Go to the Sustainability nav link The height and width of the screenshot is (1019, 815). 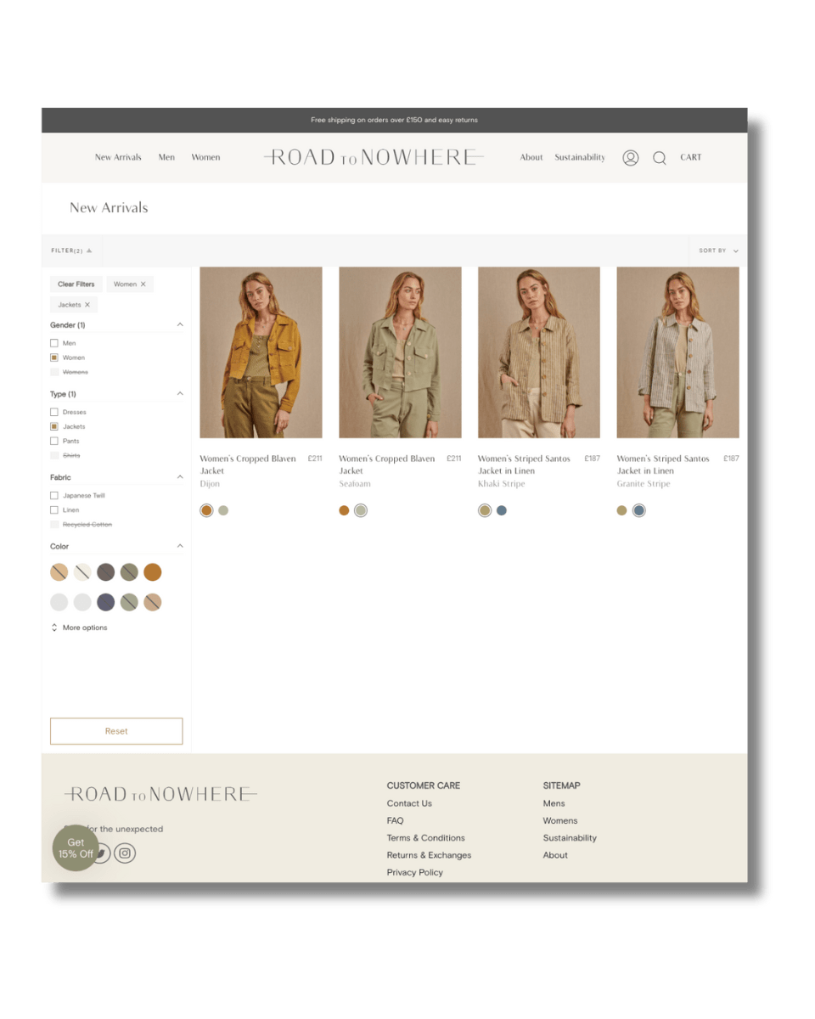point(580,157)
